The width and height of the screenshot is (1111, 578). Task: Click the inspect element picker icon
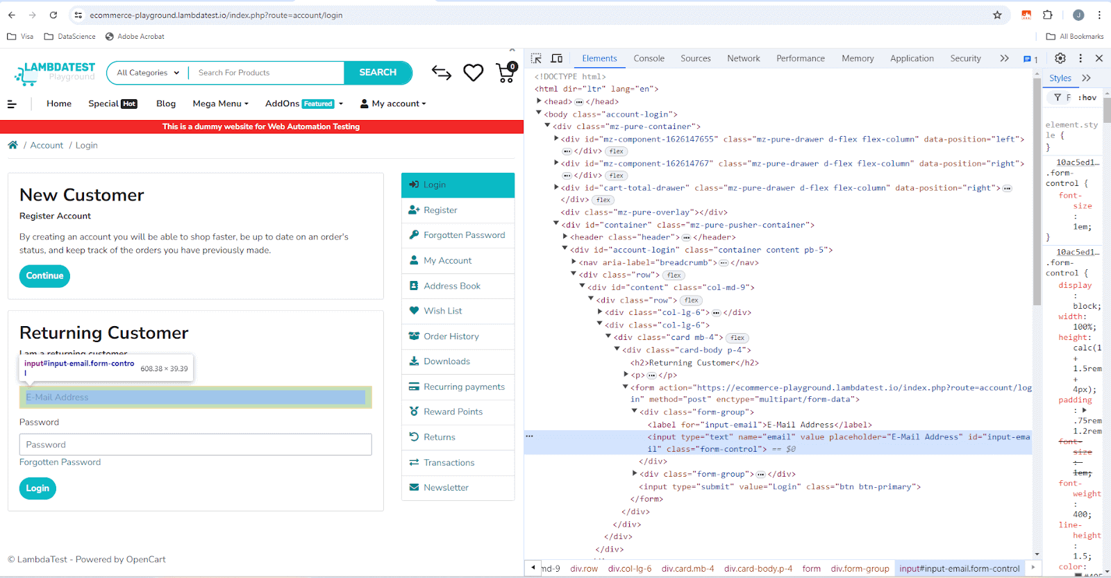pos(536,58)
